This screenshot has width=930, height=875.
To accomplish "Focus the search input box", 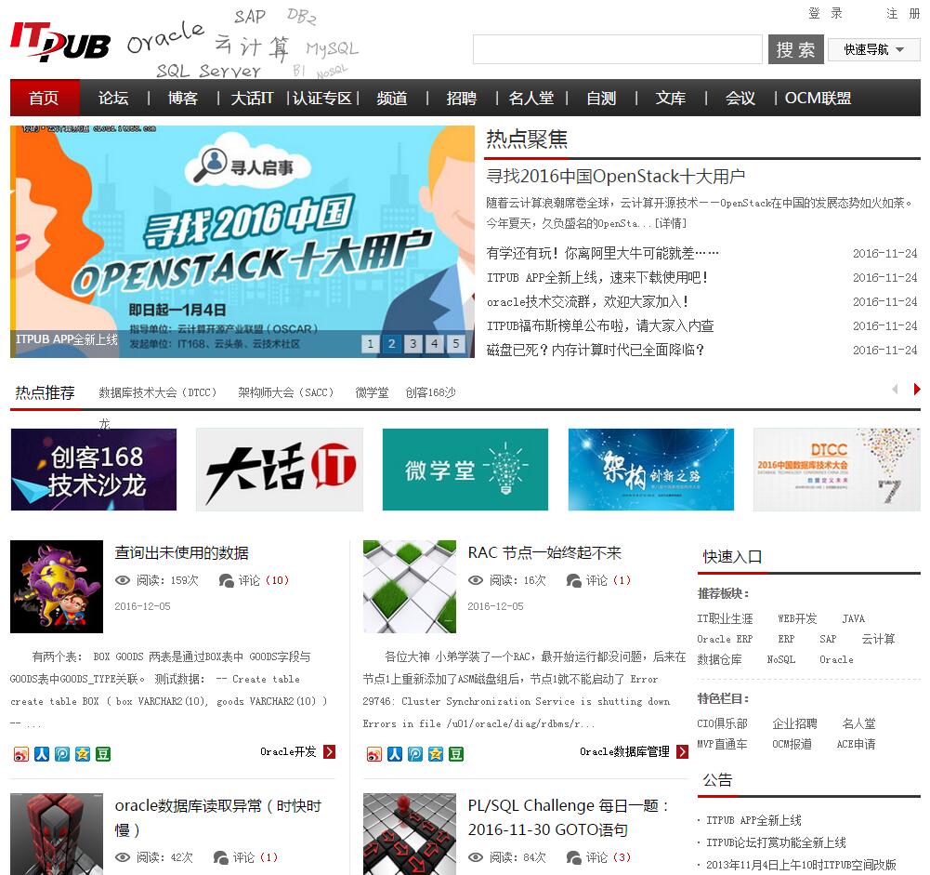I will point(618,49).
